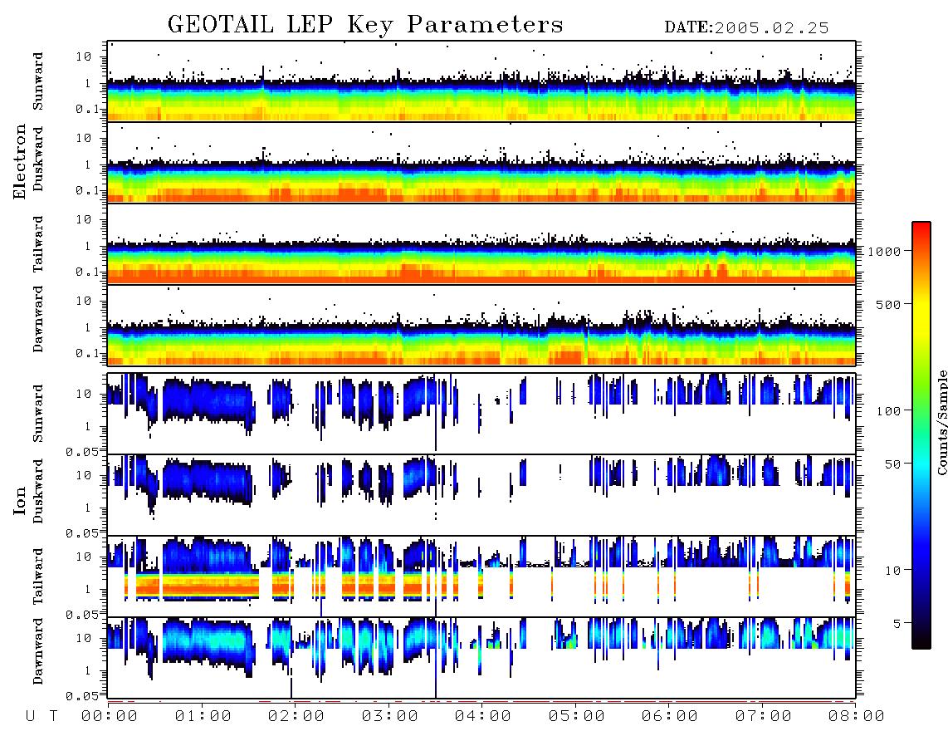Click inside the Ion Tailward spectrogram panel
The image size is (948, 731).
pos(481,576)
